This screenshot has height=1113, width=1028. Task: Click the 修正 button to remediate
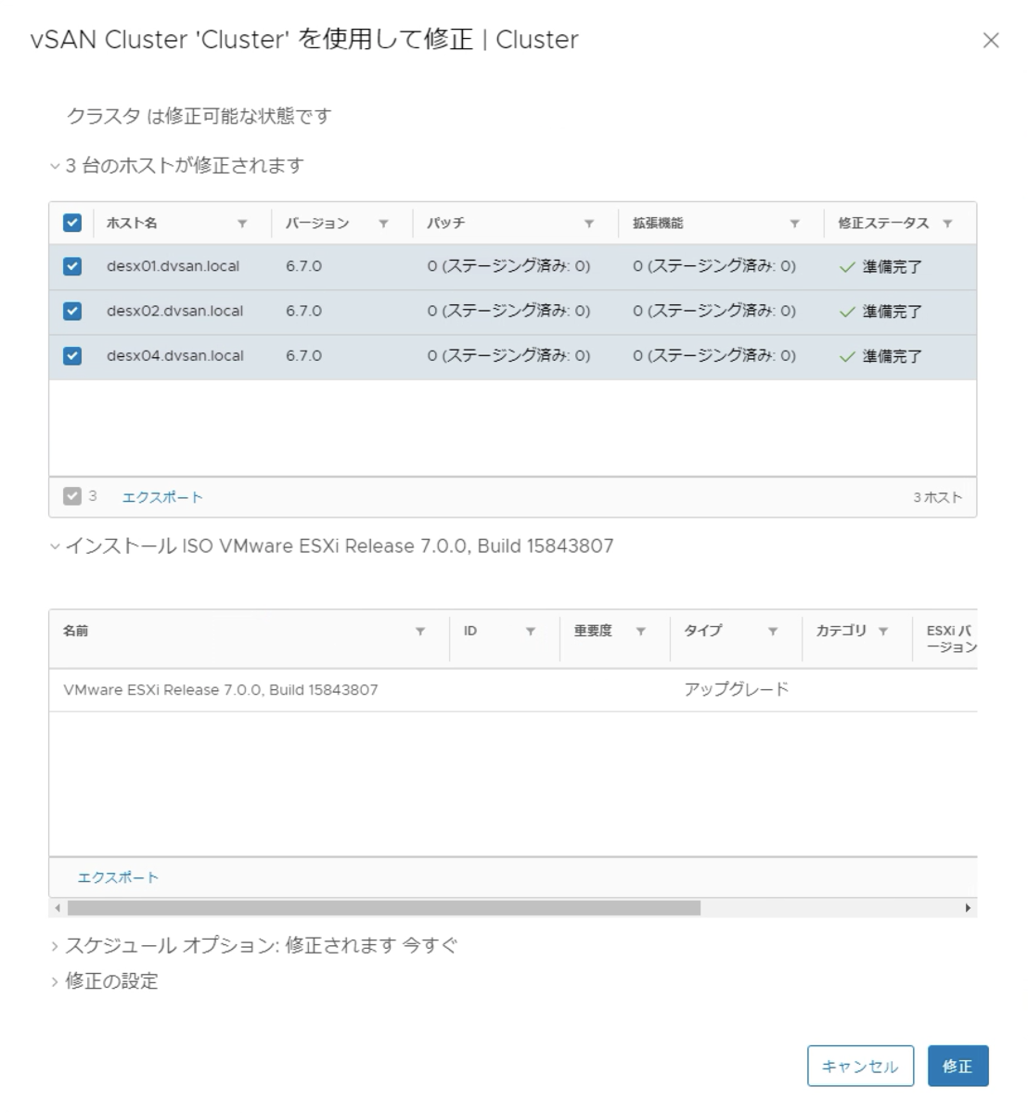[x=957, y=1067]
